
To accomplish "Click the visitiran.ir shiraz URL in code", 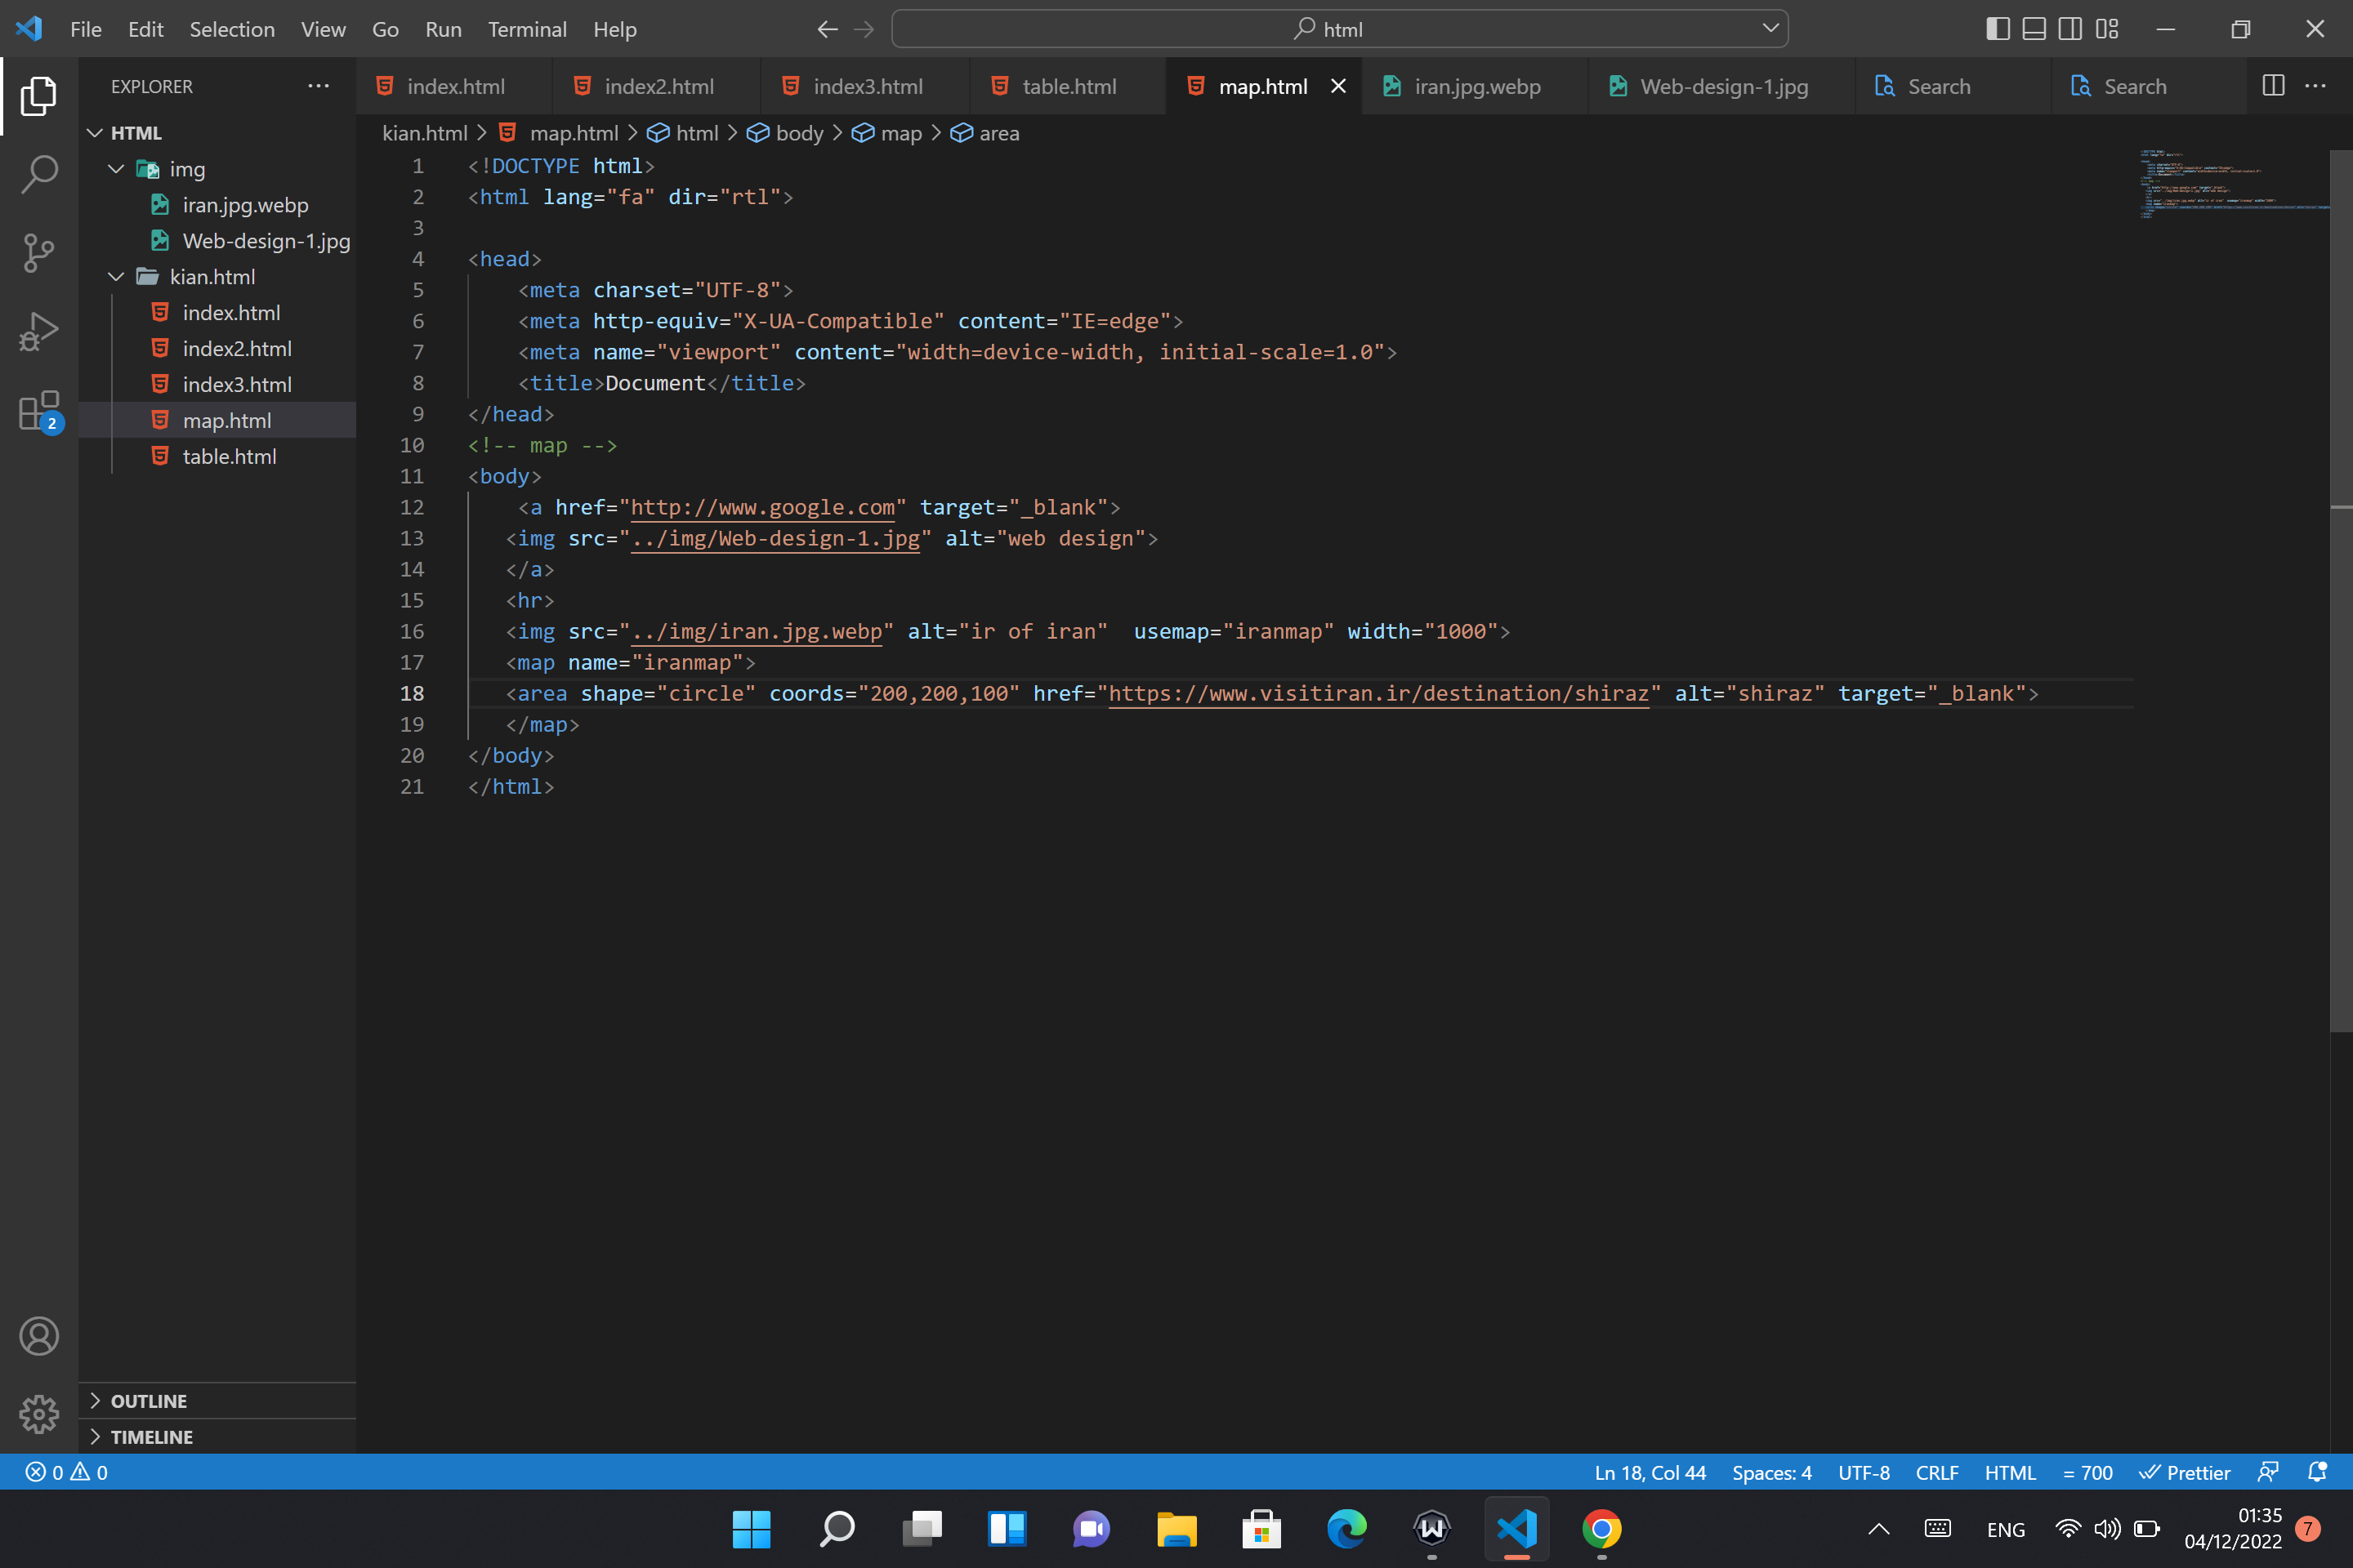I will click(1378, 693).
